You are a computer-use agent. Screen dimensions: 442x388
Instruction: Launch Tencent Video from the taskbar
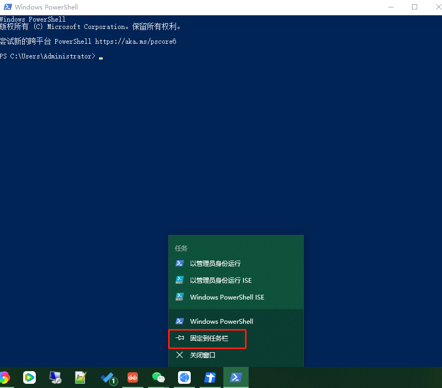click(x=29, y=377)
